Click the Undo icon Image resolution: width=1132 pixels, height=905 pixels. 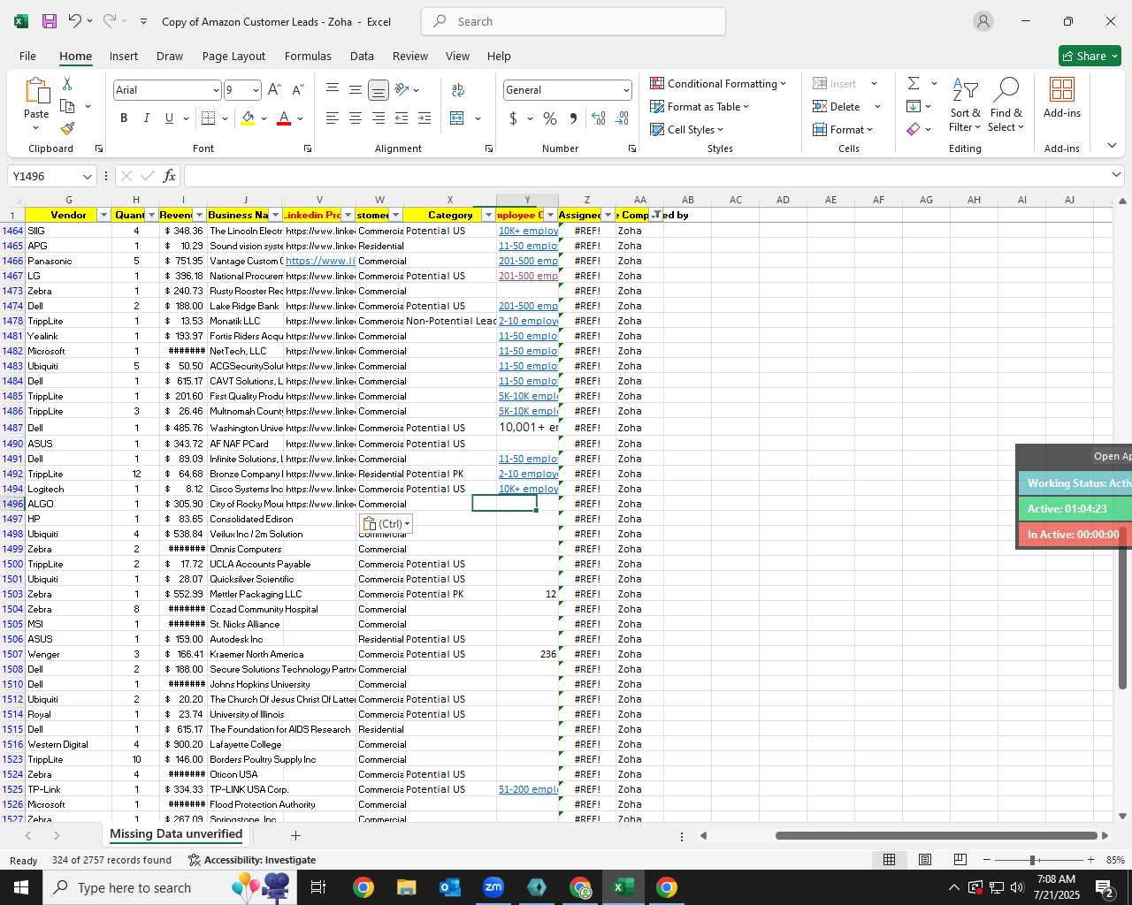(75, 21)
